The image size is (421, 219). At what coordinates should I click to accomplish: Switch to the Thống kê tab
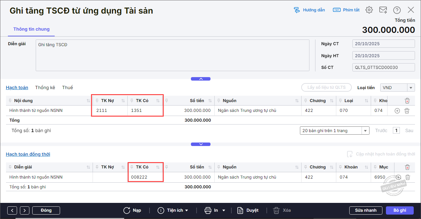45,88
